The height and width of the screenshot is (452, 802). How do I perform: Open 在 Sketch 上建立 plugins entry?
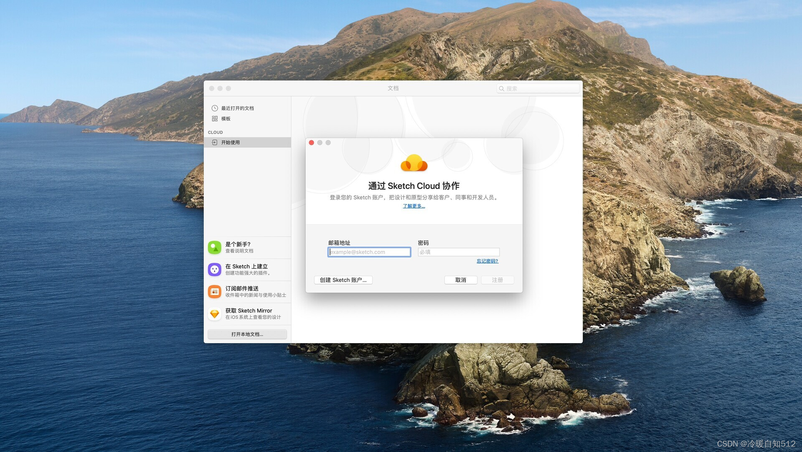[247, 270]
